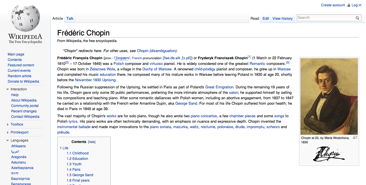Open mazurka link
Screen dimensions: 366x185
coord(180,127)
